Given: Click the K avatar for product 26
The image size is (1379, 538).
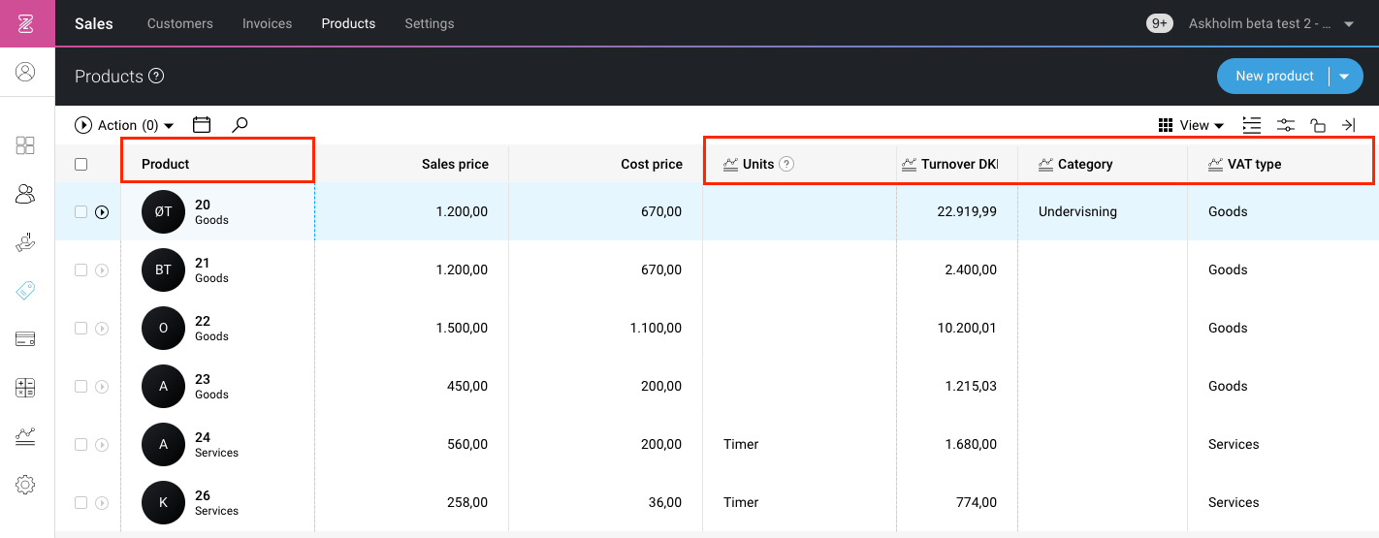Looking at the screenshot, I should click(x=163, y=502).
